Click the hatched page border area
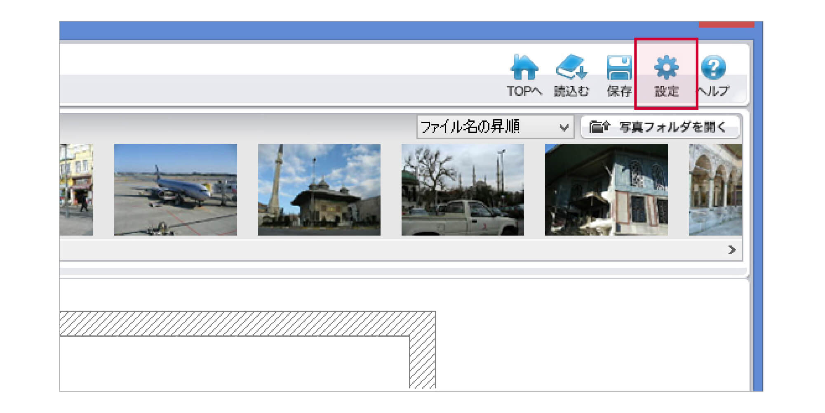This screenshot has height=413, width=825. pos(247,323)
